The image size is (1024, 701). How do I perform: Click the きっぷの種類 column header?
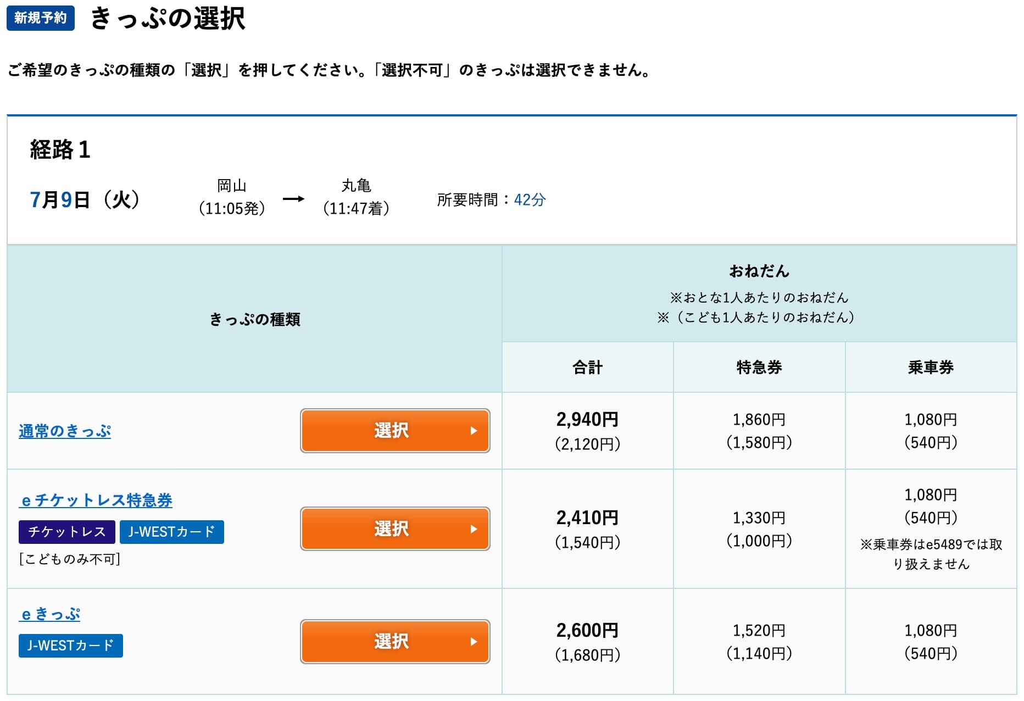tap(255, 319)
